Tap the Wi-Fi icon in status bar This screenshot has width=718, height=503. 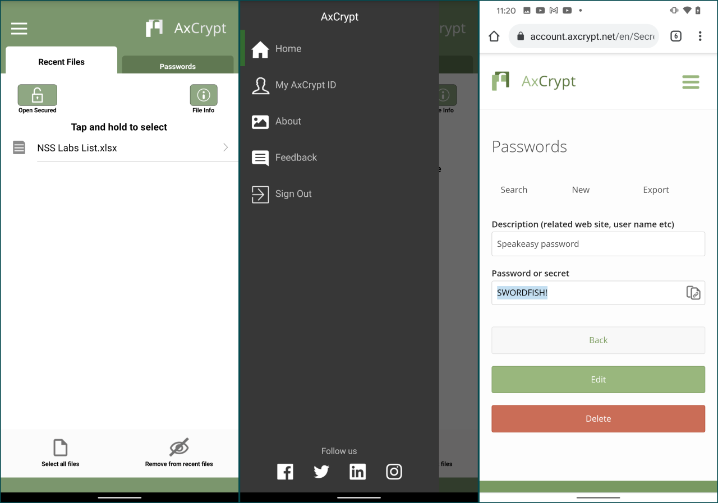coord(687,11)
